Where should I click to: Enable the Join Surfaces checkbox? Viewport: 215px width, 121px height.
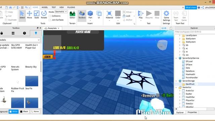click(x=50, y=20)
